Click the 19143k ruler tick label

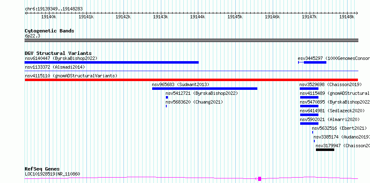pyautogui.click(x=160, y=17)
